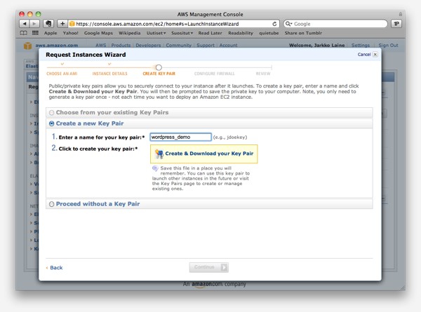Click the Google search field

[335, 24]
